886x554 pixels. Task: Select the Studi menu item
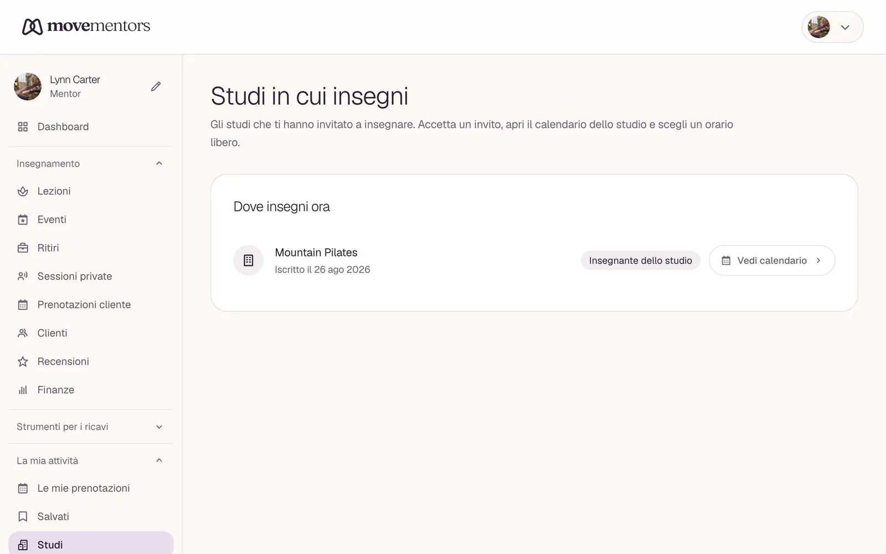tap(91, 543)
